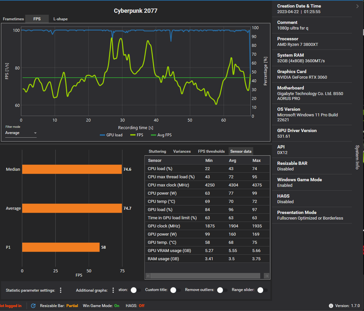Click version info icon in status bar
Viewport: 364px width, 311px height.
click(x=331, y=306)
